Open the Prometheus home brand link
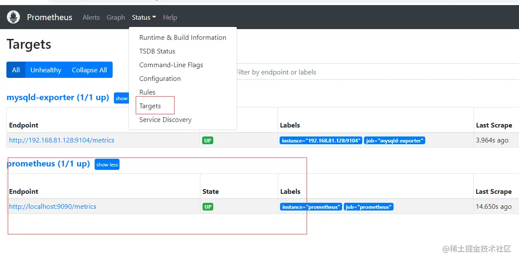Screen dimensions: 519x261 50,17
